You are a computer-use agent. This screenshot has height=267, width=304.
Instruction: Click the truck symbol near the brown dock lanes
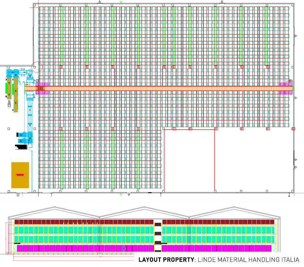pos(9,103)
